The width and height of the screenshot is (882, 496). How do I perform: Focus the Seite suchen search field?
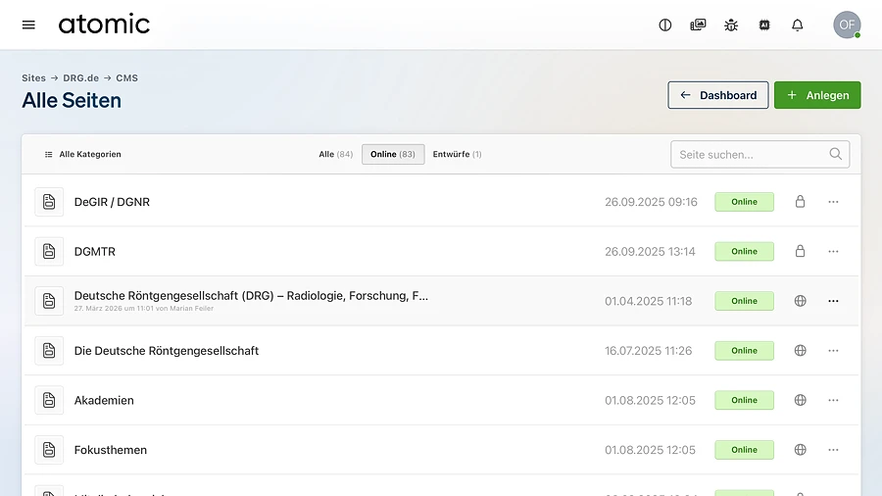tap(749, 155)
